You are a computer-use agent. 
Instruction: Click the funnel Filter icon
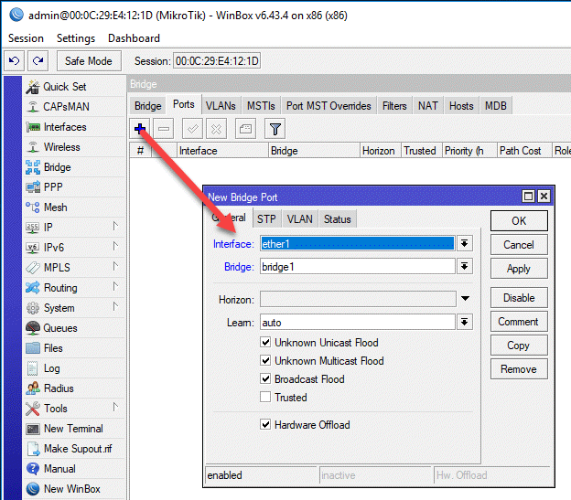275,128
